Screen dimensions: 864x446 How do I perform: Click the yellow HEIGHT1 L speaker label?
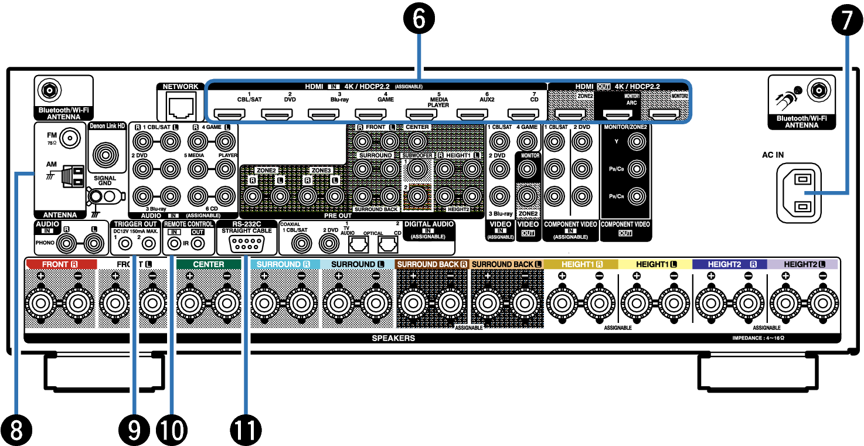click(x=655, y=264)
